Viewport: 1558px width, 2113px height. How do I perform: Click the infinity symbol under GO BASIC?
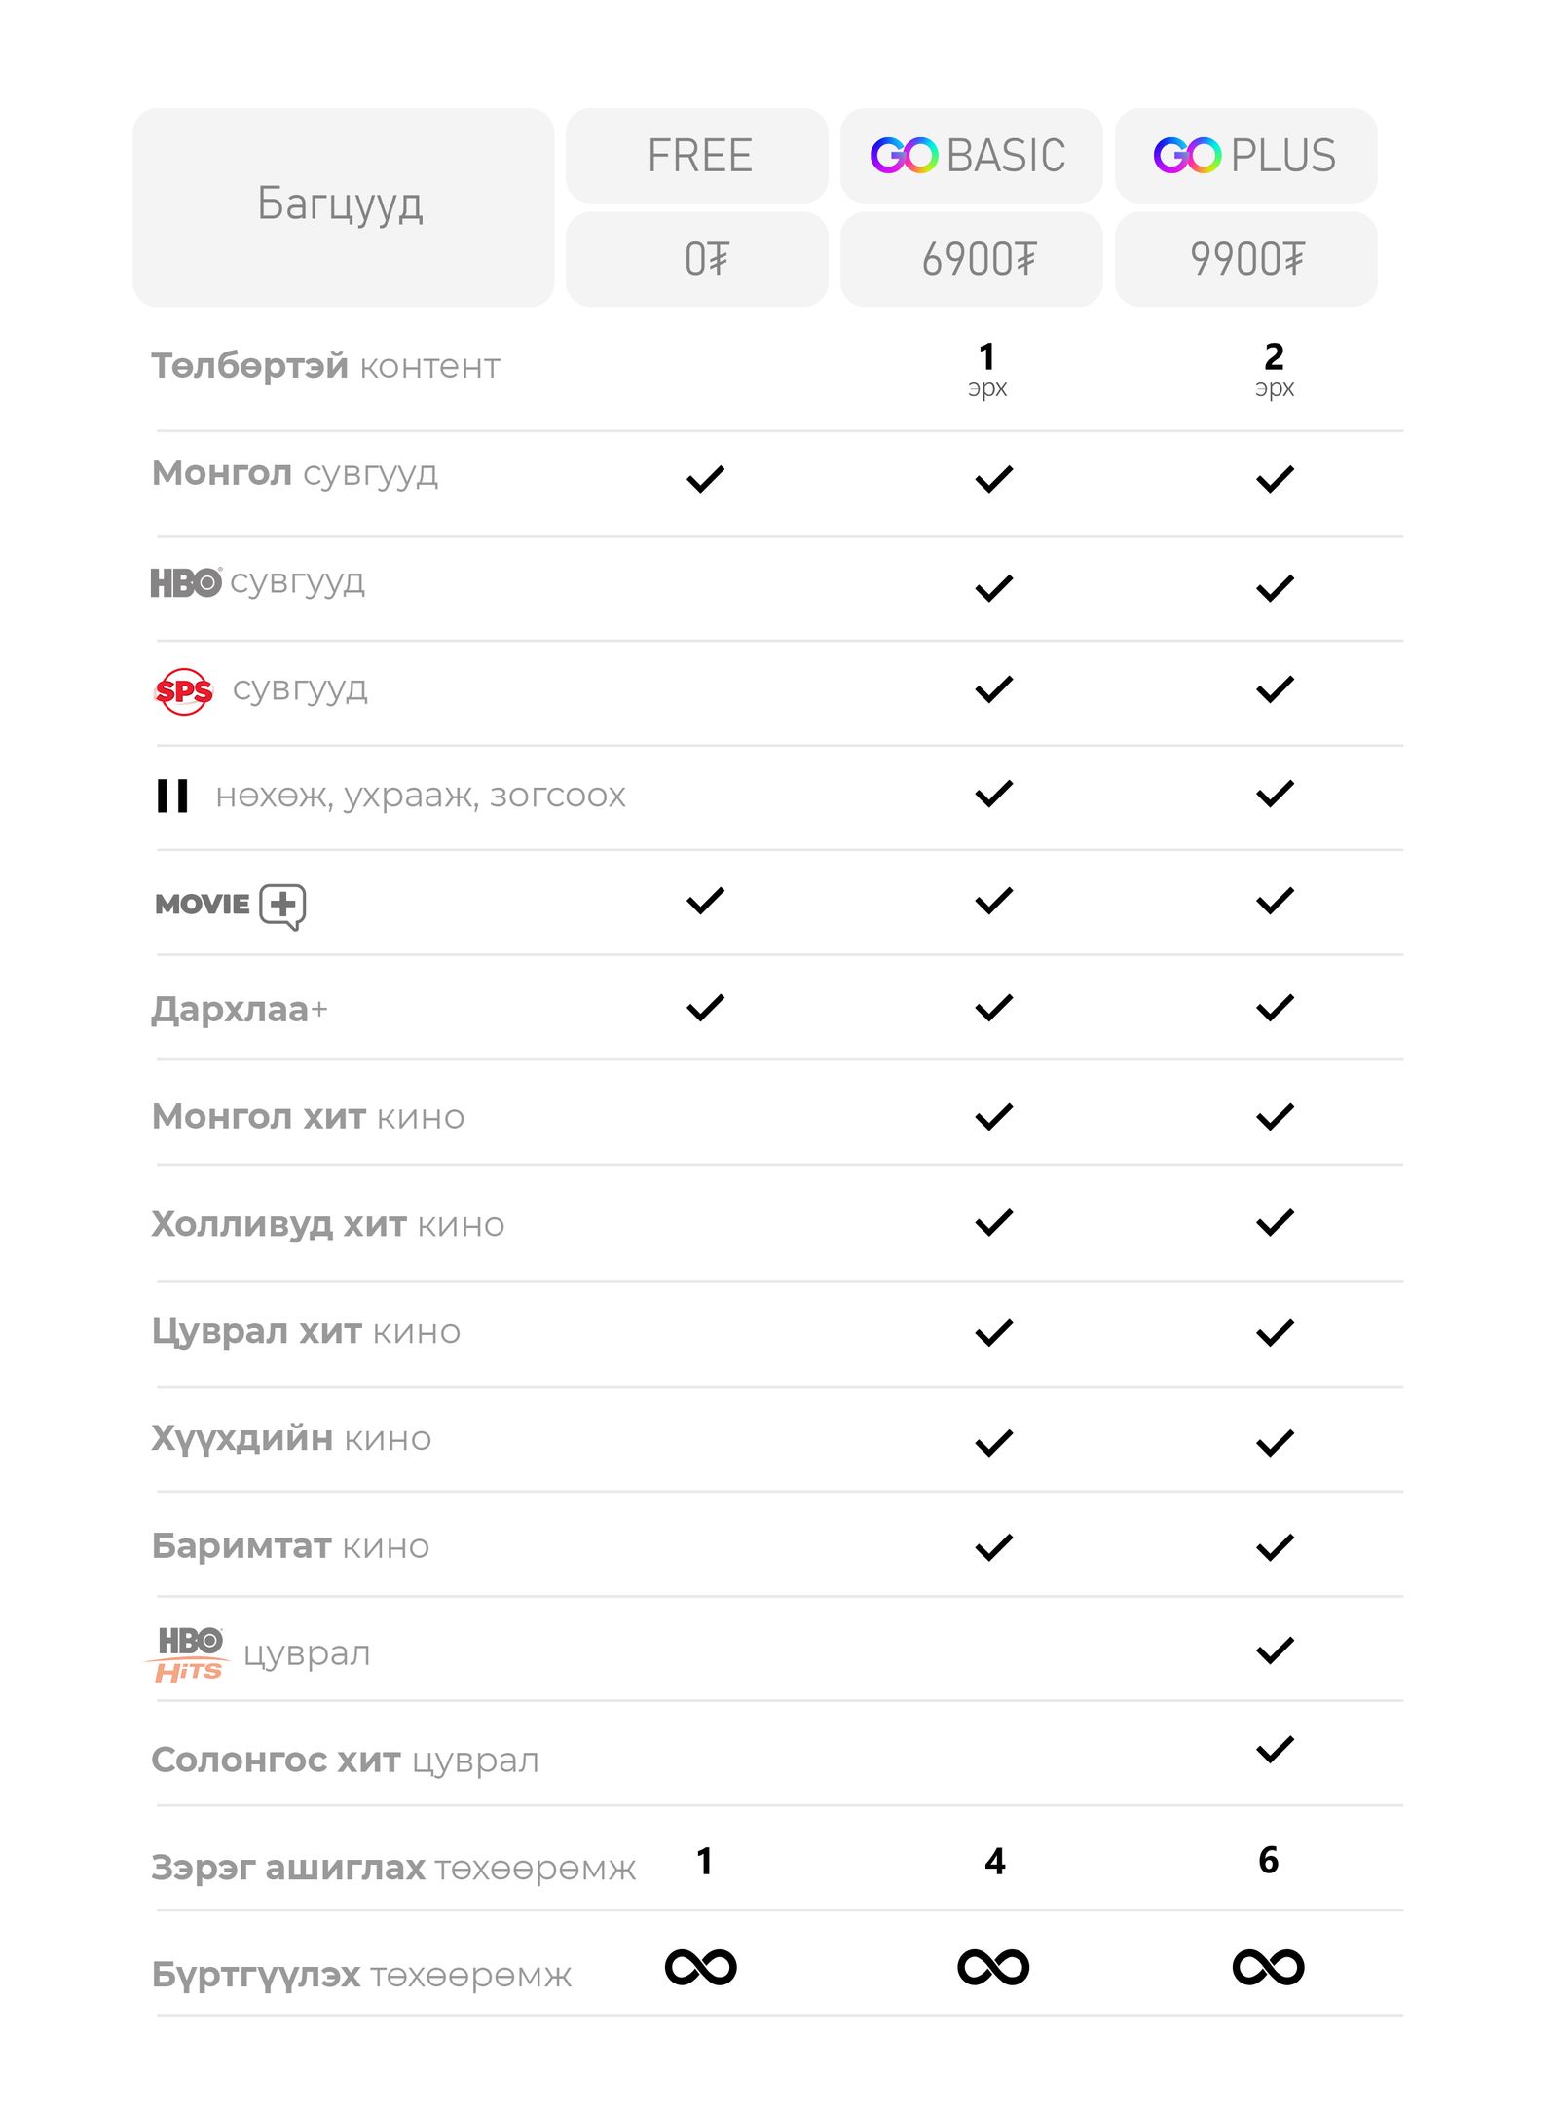point(992,1967)
